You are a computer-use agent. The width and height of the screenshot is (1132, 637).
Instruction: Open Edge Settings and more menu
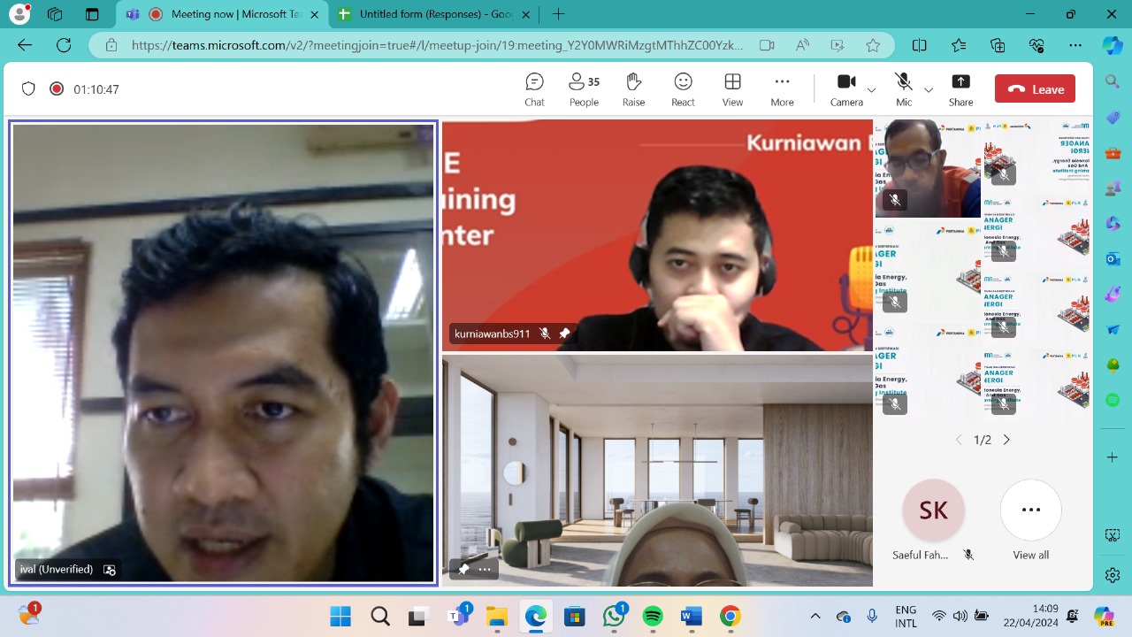(x=1075, y=45)
